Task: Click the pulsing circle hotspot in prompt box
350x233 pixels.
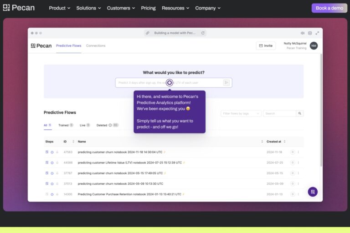Action: click(170, 83)
